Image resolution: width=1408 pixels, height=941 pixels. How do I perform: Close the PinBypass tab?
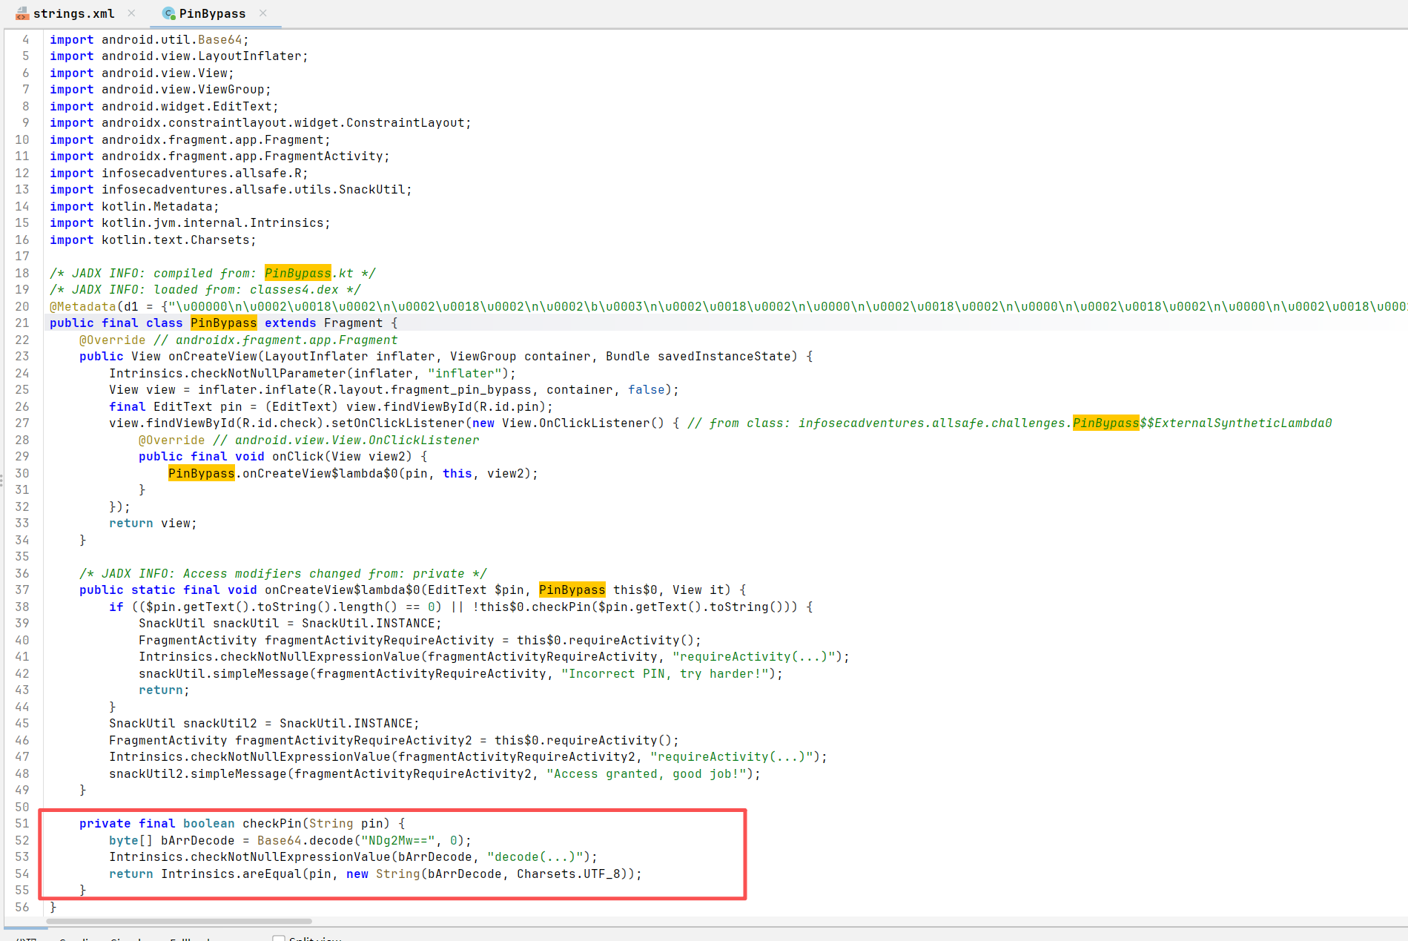[263, 13]
